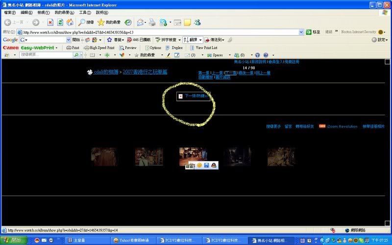392x245 pixels.
Task: Click the broken image placeholder inside the circle
Action: [193, 96]
